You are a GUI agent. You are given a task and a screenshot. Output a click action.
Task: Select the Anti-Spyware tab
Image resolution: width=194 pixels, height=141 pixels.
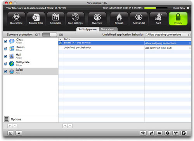(88, 29)
